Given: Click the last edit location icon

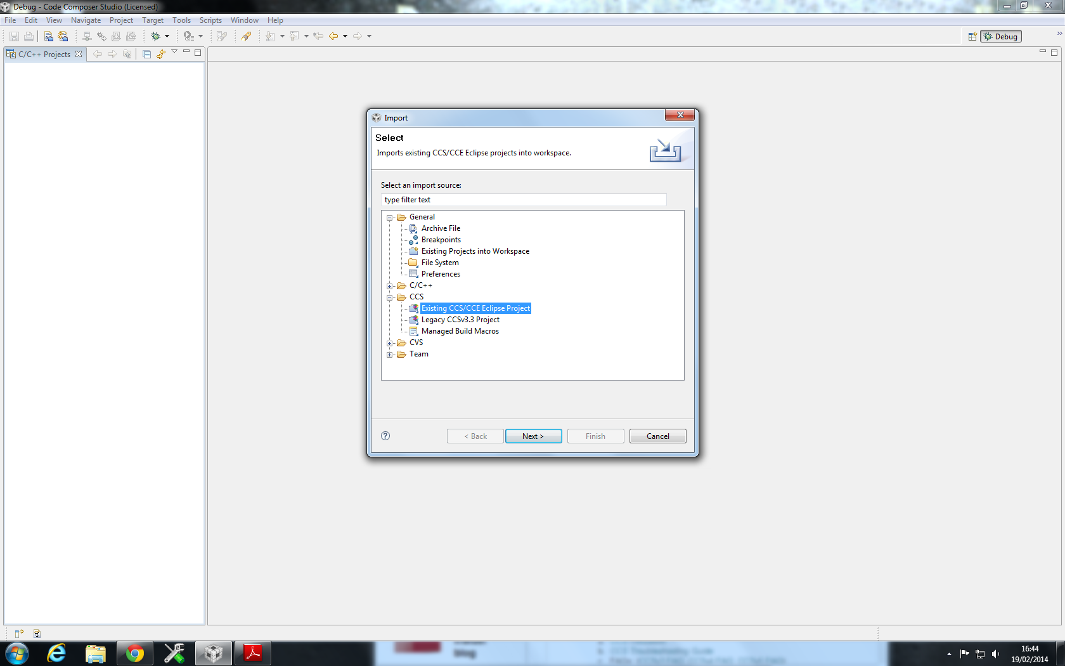Looking at the screenshot, I should point(318,36).
